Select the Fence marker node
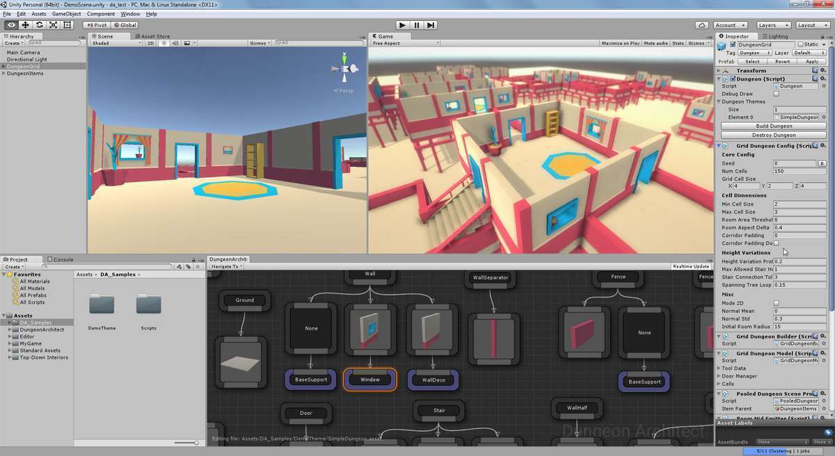Viewport: 835px width, 456px height. pyautogui.click(x=619, y=277)
